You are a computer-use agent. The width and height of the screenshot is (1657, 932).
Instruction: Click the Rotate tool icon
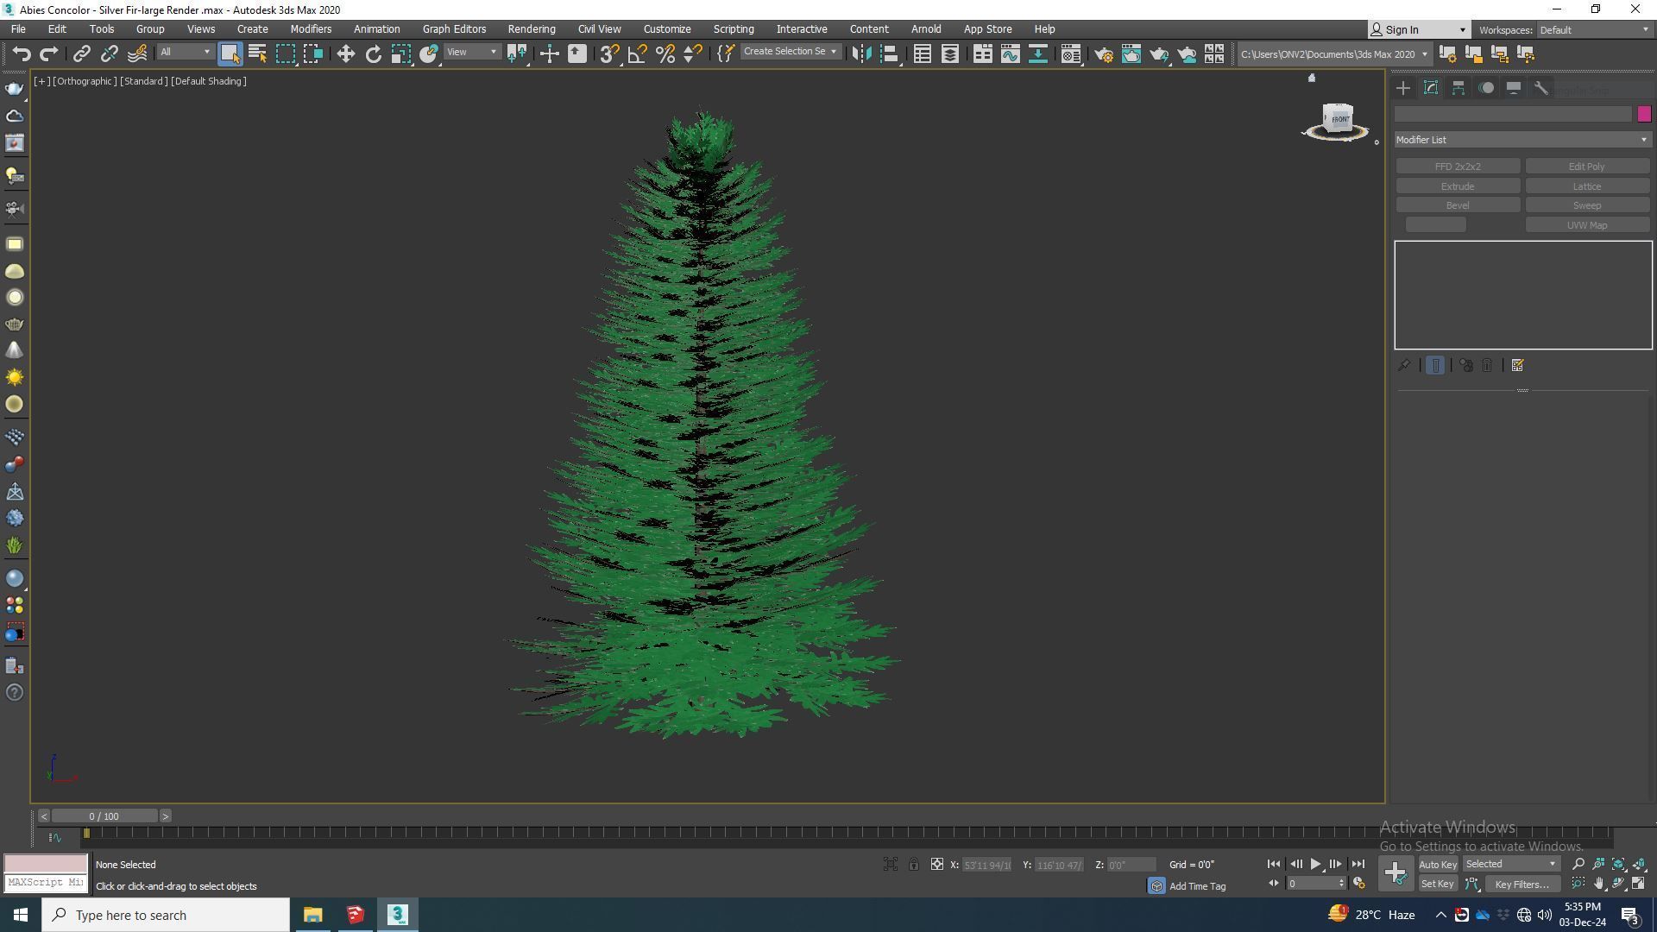tap(373, 54)
